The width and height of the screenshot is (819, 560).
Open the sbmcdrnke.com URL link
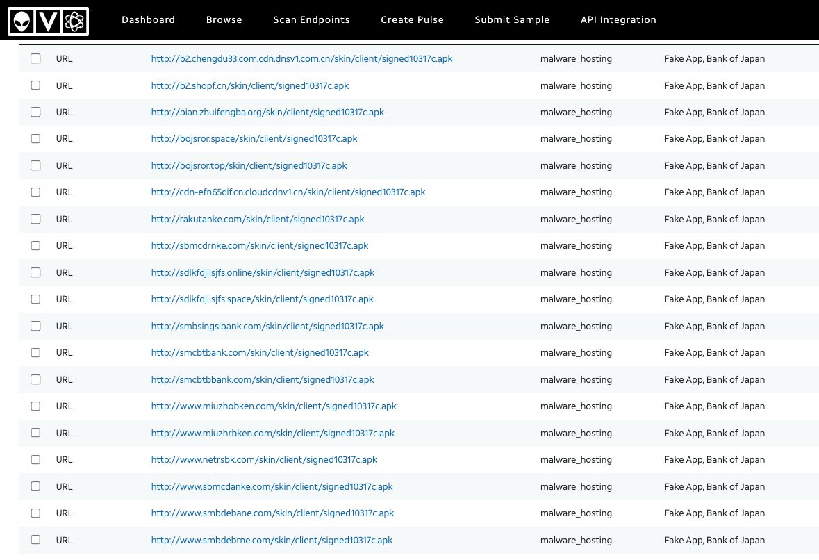click(x=260, y=246)
